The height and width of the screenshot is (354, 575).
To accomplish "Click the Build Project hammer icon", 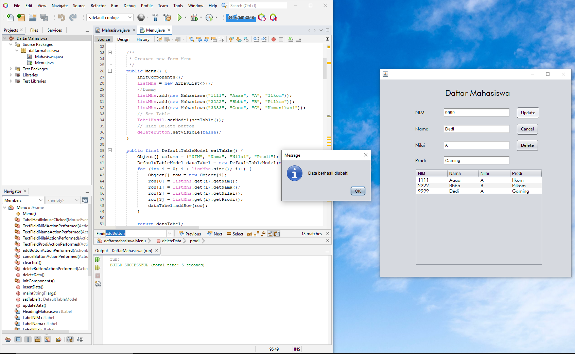I will (155, 18).
